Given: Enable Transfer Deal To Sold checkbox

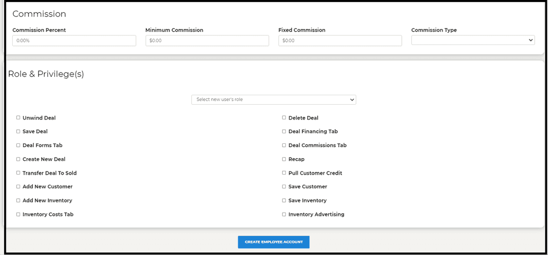Looking at the screenshot, I should tap(18, 173).
